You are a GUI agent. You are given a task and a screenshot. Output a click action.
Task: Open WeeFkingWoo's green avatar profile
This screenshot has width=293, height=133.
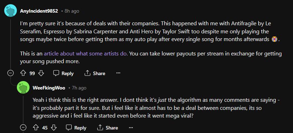pyautogui.click(x=23, y=87)
